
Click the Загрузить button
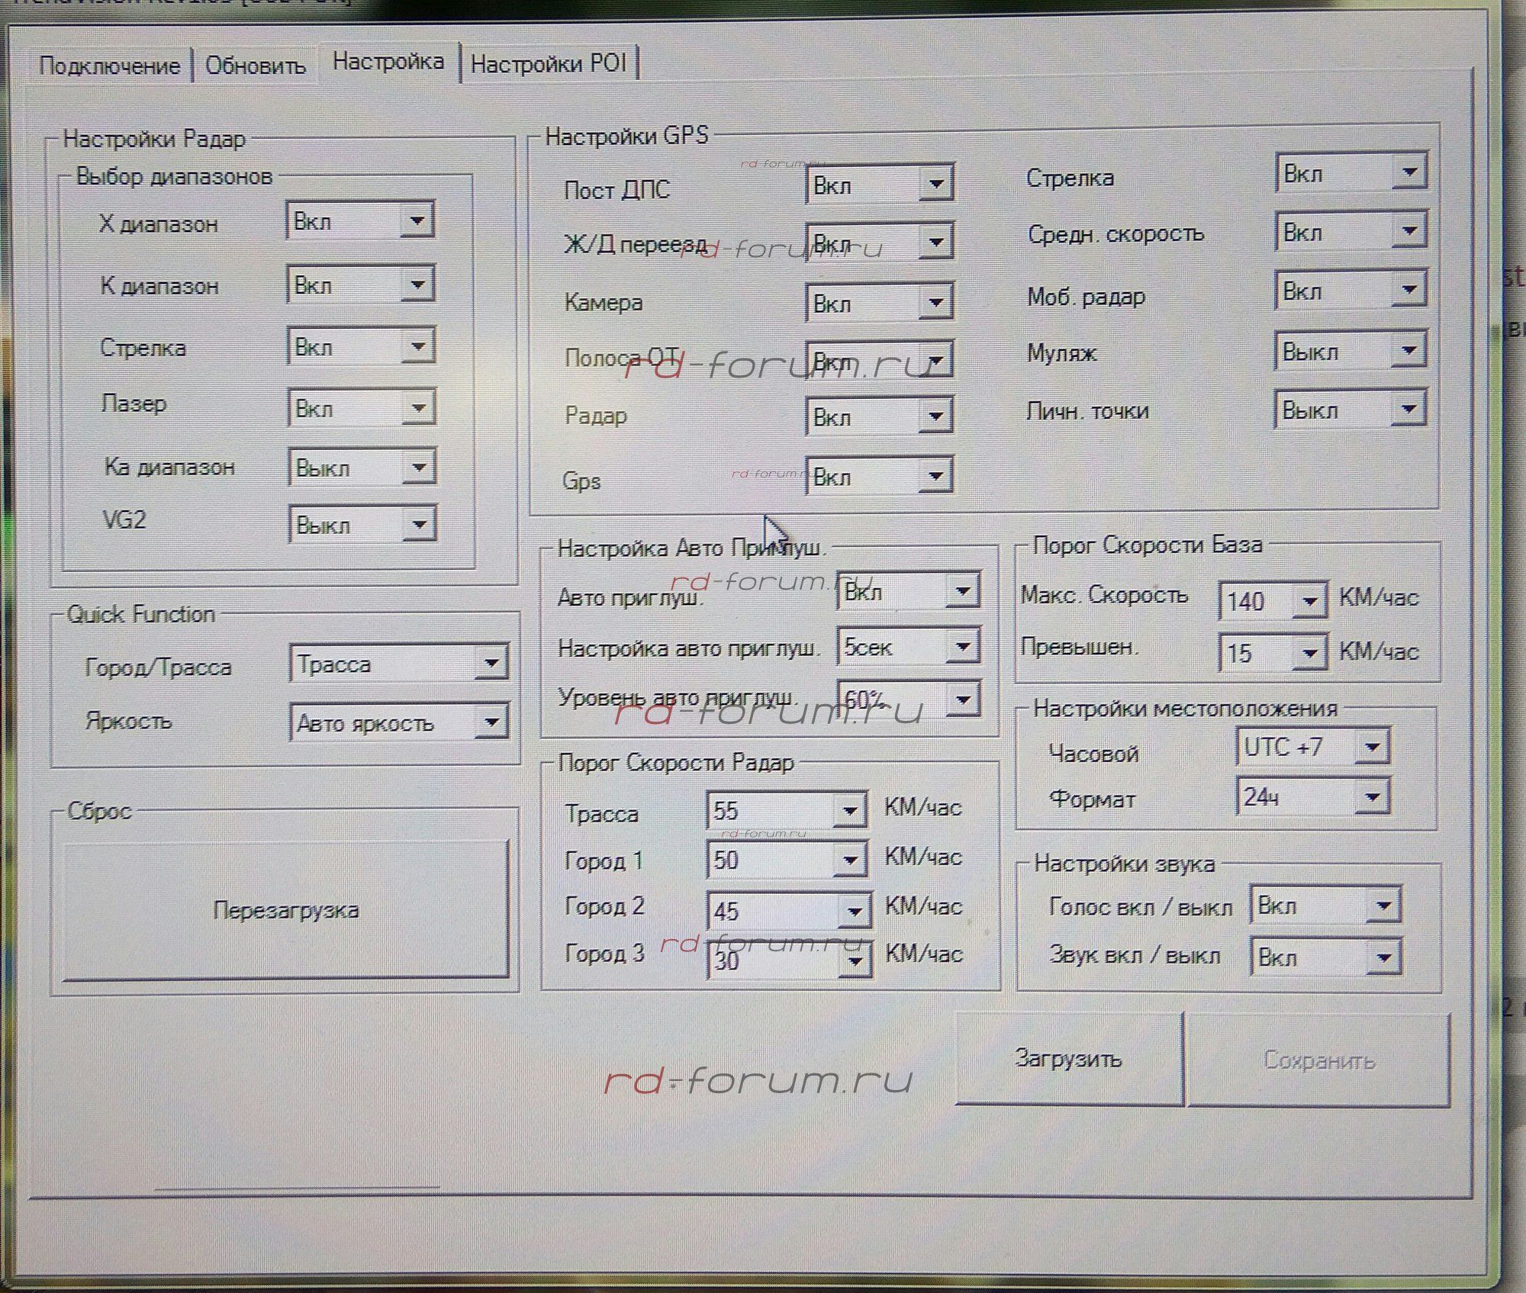[x=1067, y=1059]
